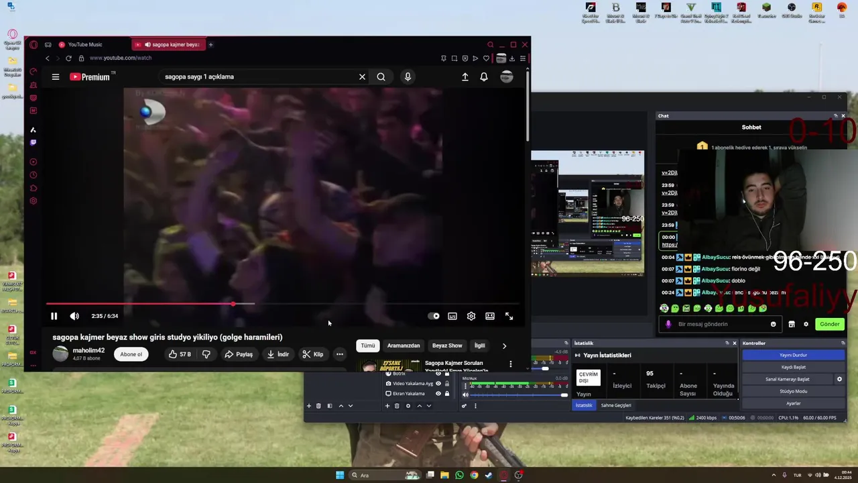
Task: Select the Aramanızdan filter chip
Action: (x=404, y=345)
